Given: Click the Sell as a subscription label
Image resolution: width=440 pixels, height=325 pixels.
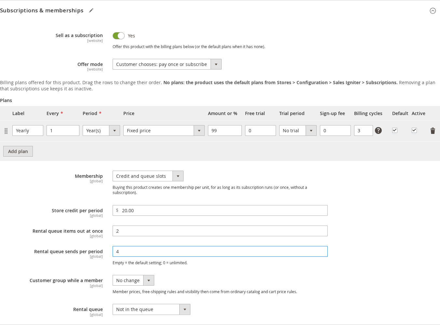Looking at the screenshot, I should click(x=79, y=35).
